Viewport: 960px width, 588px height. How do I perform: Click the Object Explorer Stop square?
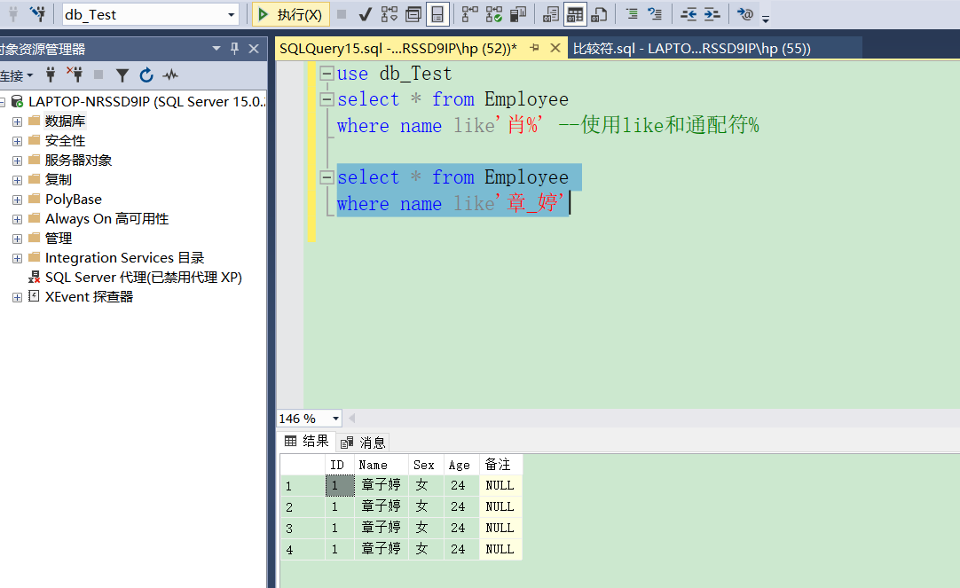(98, 74)
